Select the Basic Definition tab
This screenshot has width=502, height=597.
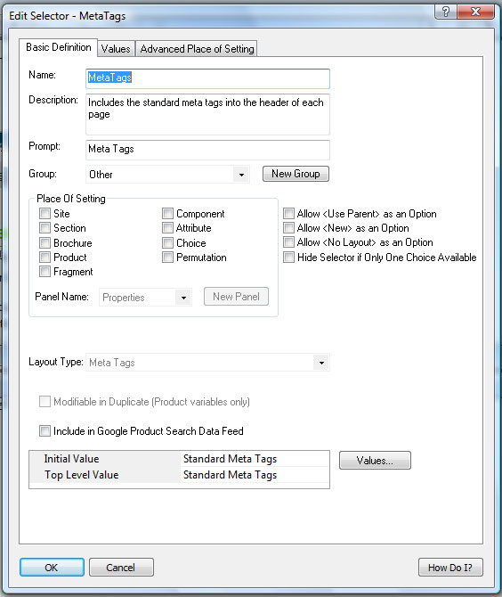point(58,47)
